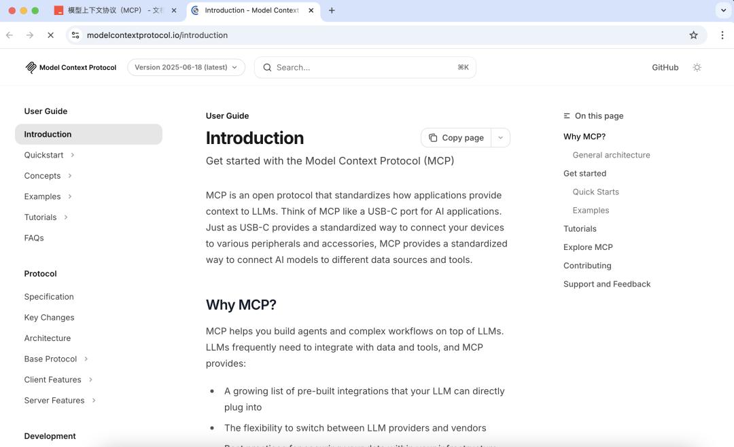Jump to Explore MCP section
The height and width of the screenshot is (447, 734).
pyautogui.click(x=588, y=247)
